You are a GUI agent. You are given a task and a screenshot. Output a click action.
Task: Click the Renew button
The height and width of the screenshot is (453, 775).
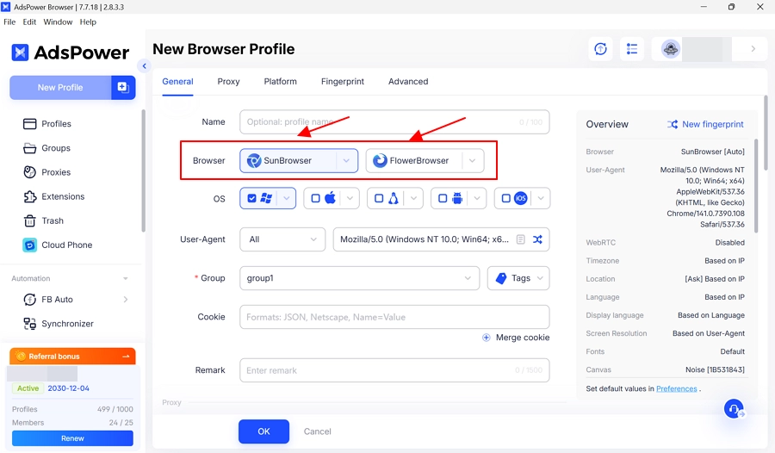pos(72,438)
